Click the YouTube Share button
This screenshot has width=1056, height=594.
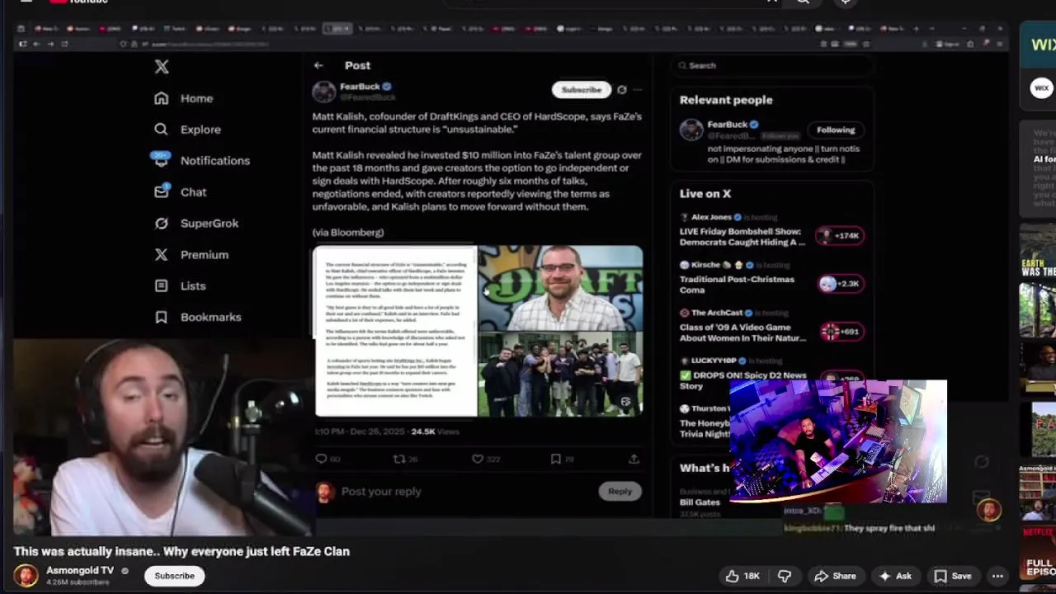tap(835, 576)
